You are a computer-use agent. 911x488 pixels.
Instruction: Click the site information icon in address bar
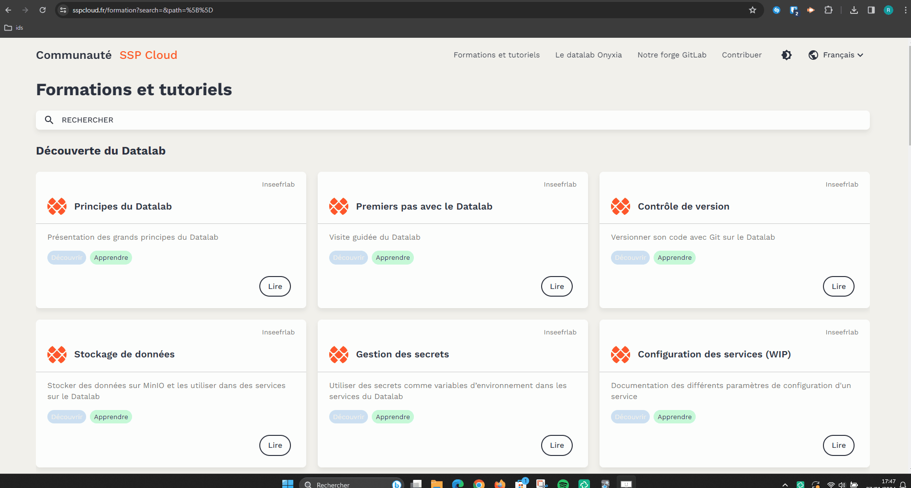[x=63, y=10]
